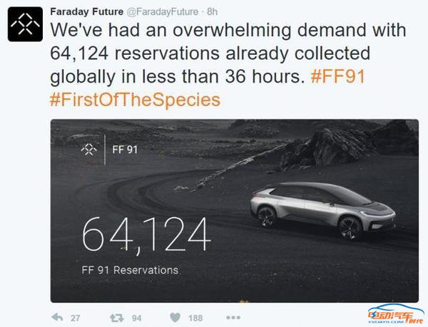Click the Faraday Future display name
Viewport: 428px width, 327px height.
(87, 11)
